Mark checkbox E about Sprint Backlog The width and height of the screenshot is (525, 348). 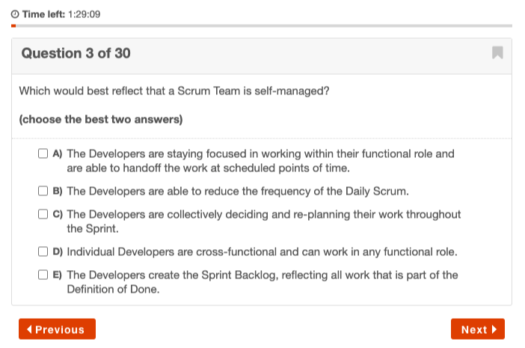[43, 275]
